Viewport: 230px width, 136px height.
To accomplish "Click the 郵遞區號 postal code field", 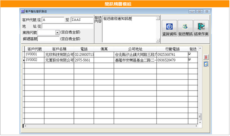I will coord(48,39).
